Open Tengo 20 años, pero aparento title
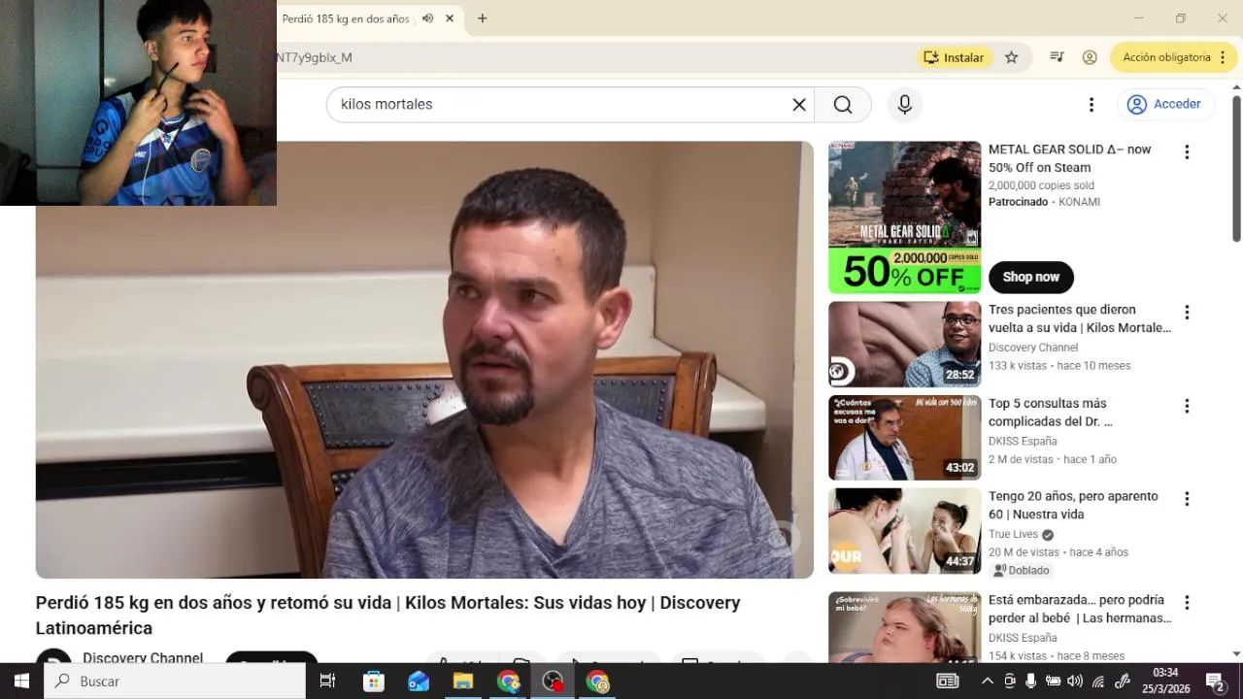Viewport: 1243px width, 699px height. (x=1073, y=505)
